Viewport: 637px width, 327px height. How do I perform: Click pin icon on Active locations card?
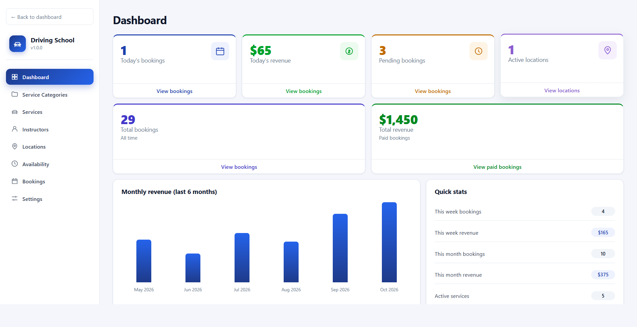tap(607, 50)
